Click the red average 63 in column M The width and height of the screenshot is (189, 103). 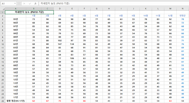coord(170,101)
